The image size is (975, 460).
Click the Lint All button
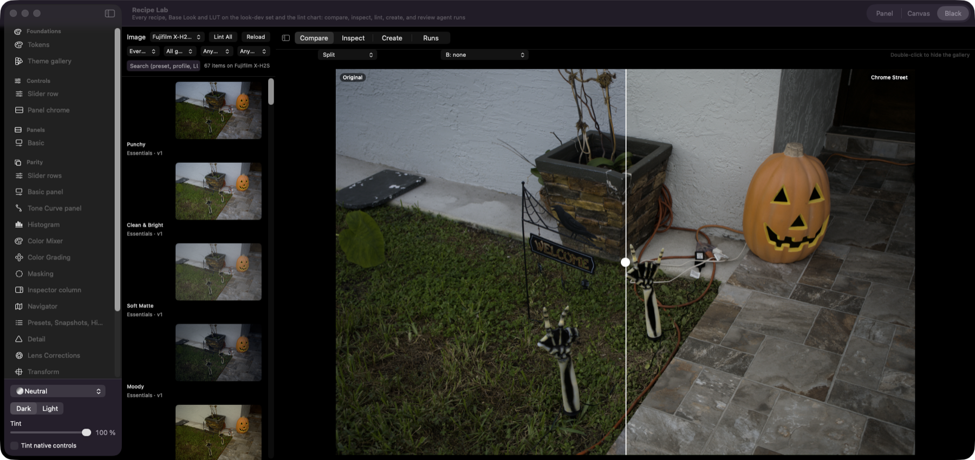point(223,37)
